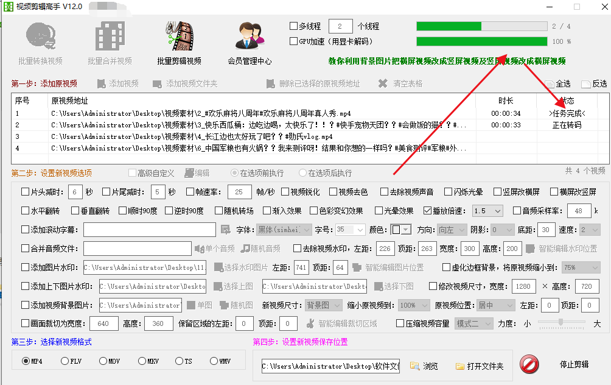Click the 随机音频 music note icon
The height and width of the screenshot is (385, 611).
(245, 249)
